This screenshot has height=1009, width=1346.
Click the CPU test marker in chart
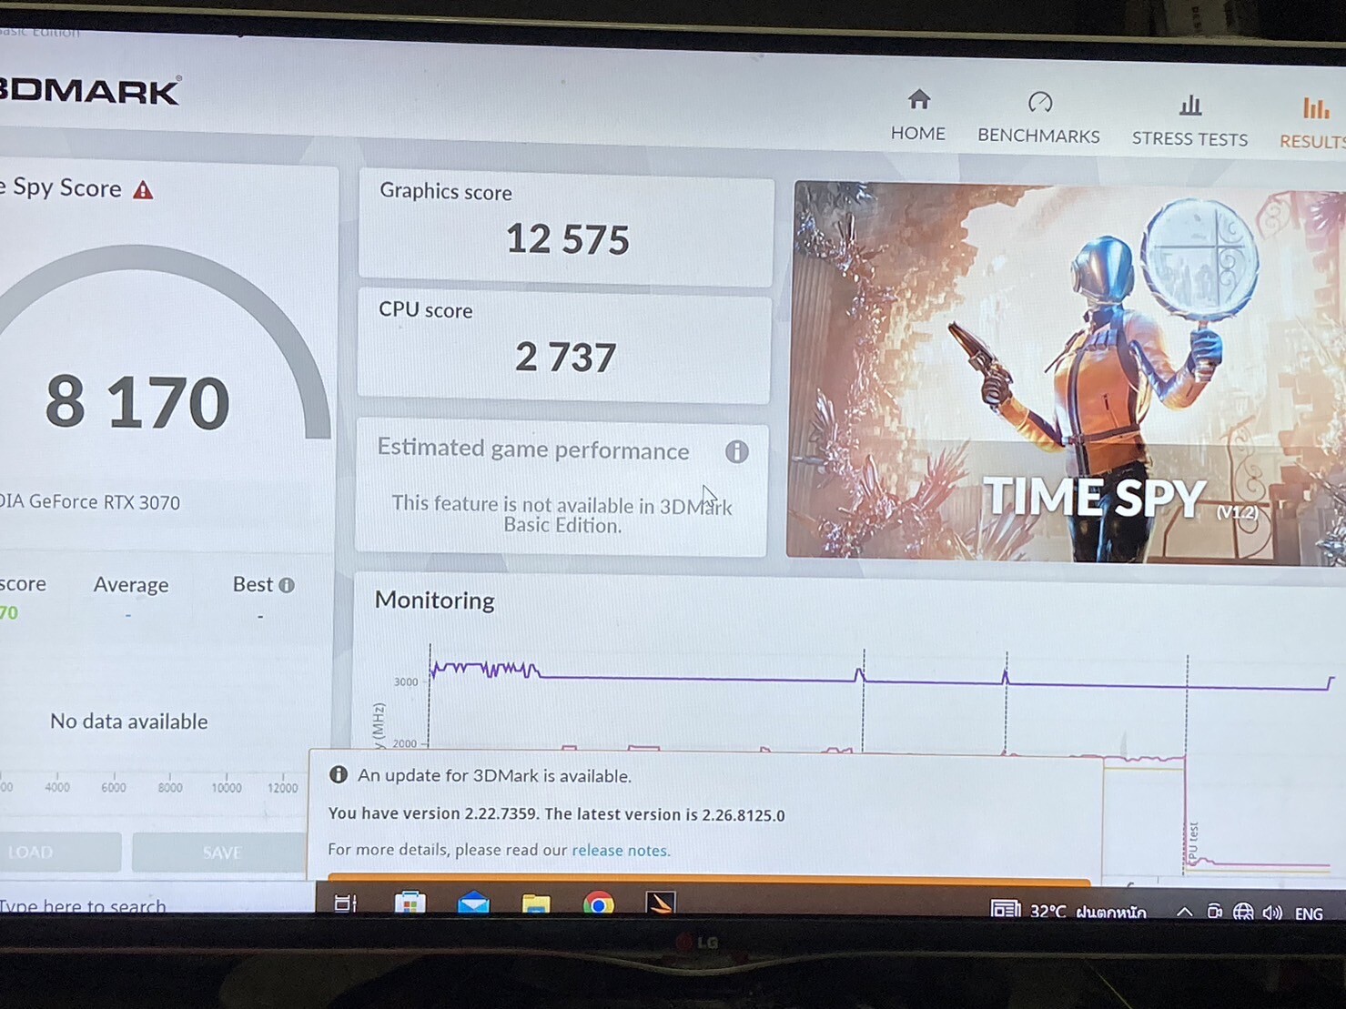pyautogui.click(x=1193, y=843)
